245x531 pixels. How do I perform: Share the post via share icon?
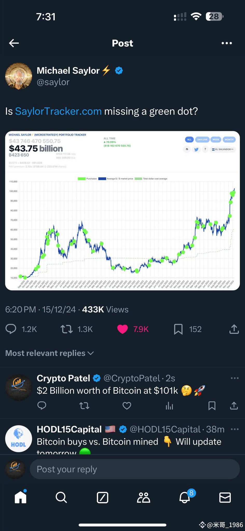click(234, 329)
